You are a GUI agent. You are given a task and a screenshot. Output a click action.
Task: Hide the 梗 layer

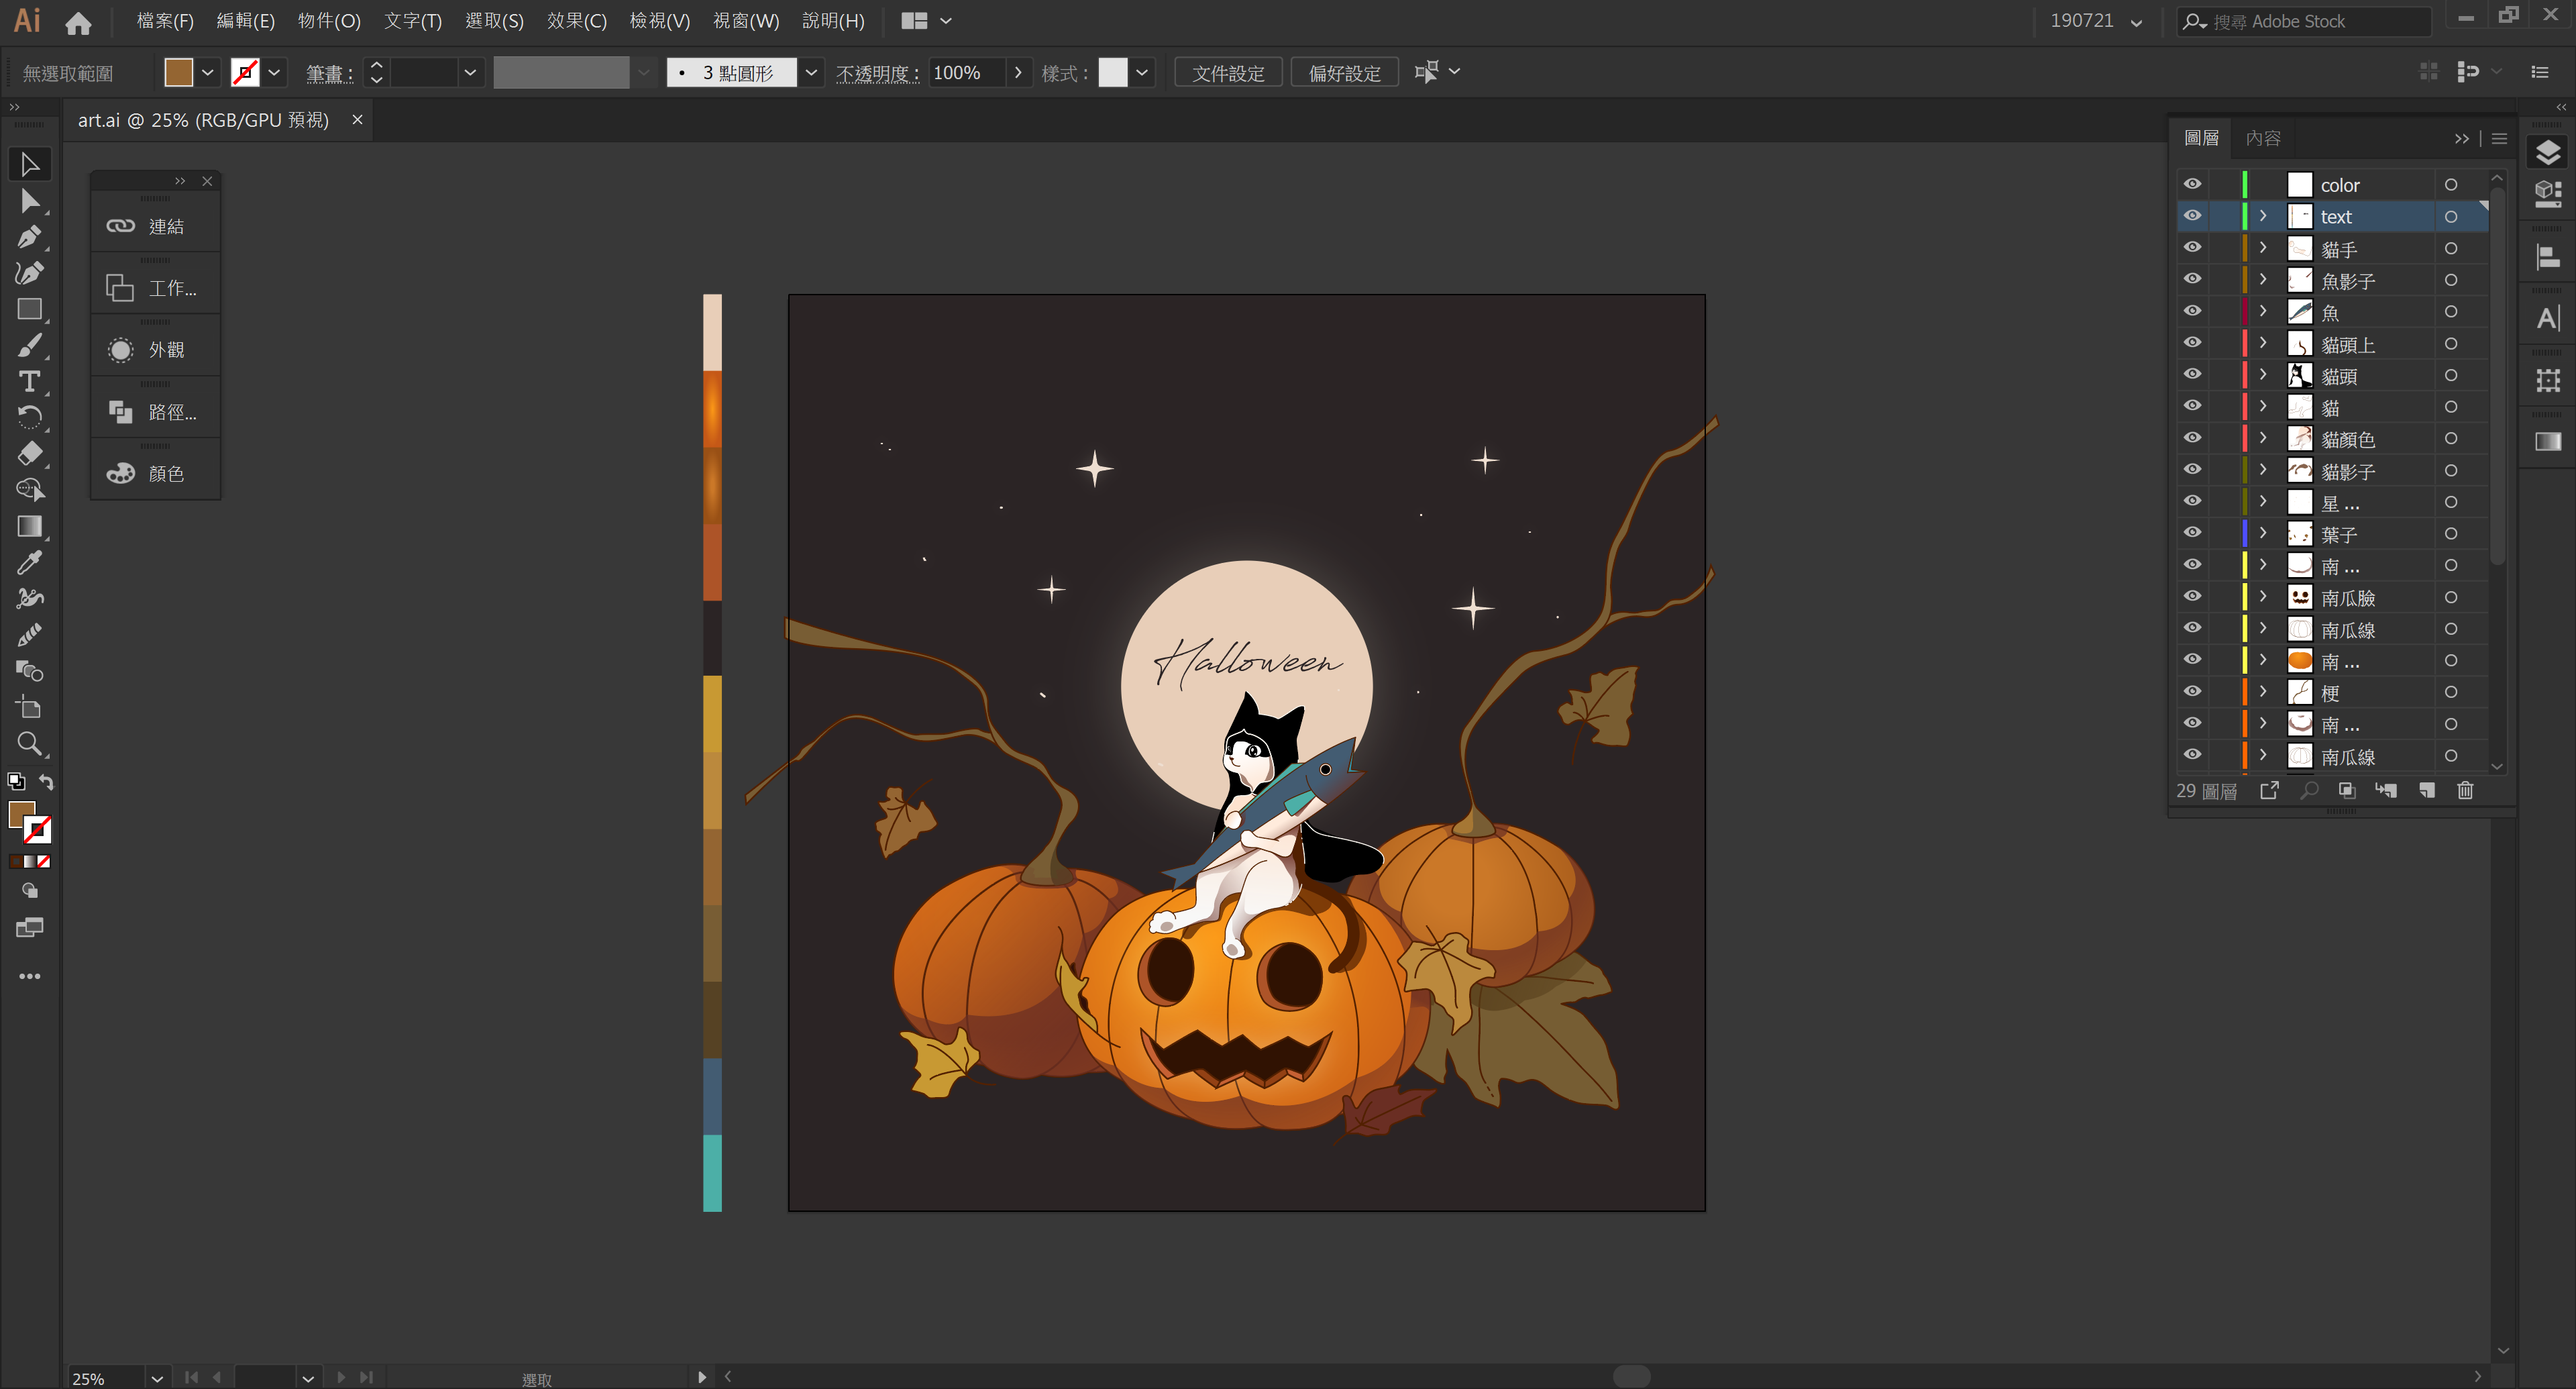click(x=2192, y=691)
